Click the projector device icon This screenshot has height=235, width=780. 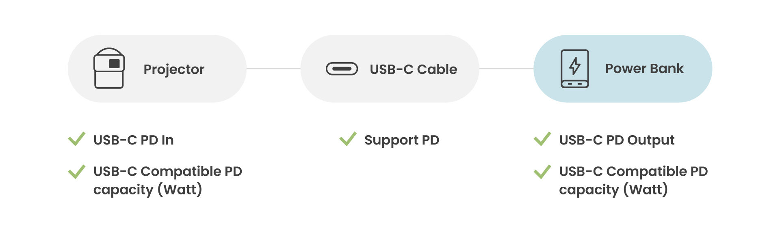(109, 68)
